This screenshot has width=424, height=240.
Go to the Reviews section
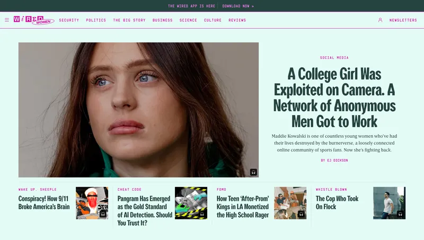(x=237, y=20)
